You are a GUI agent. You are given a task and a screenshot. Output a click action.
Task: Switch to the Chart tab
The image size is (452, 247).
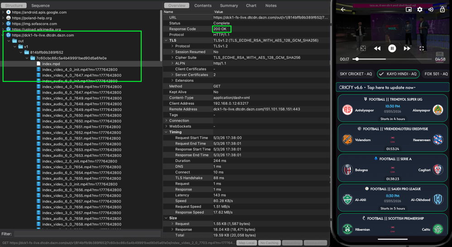[251, 5]
